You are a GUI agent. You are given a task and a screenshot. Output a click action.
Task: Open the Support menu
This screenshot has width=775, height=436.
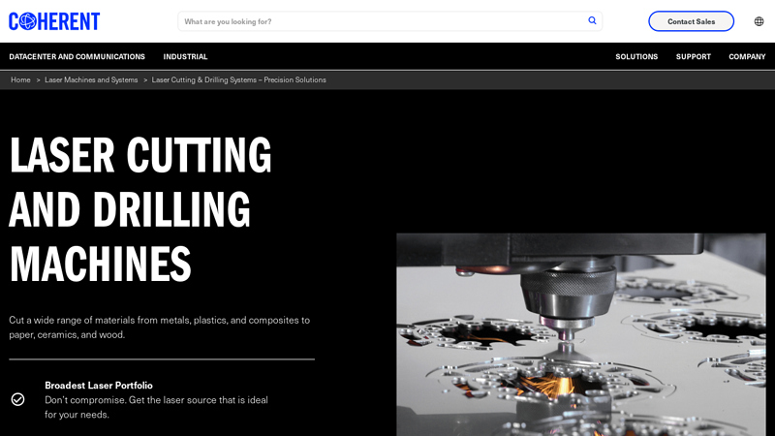pyautogui.click(x=694, y=57)
